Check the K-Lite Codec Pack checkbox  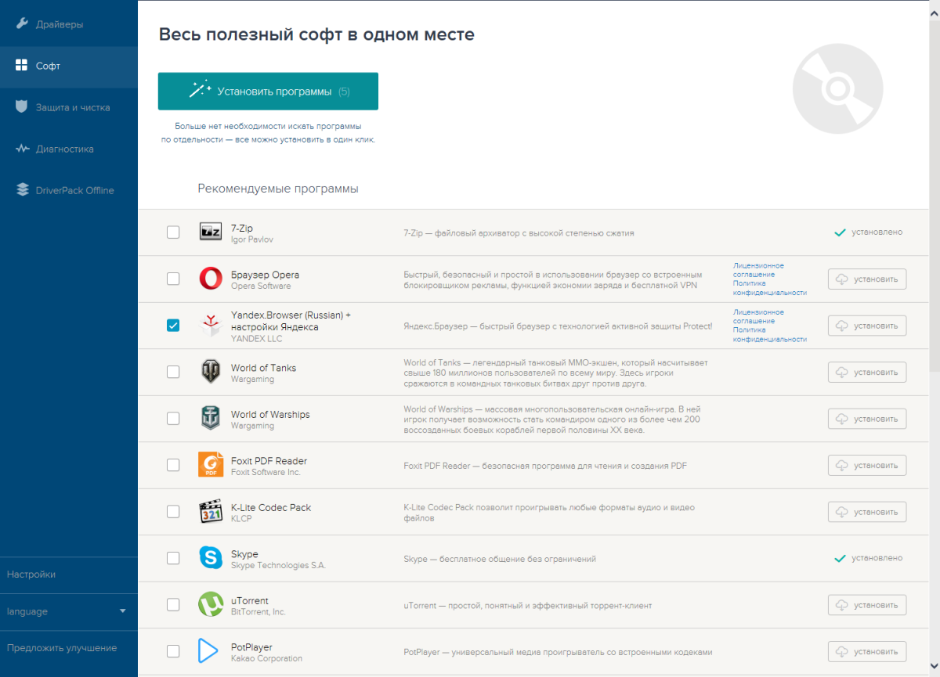(x=173, y=512)
